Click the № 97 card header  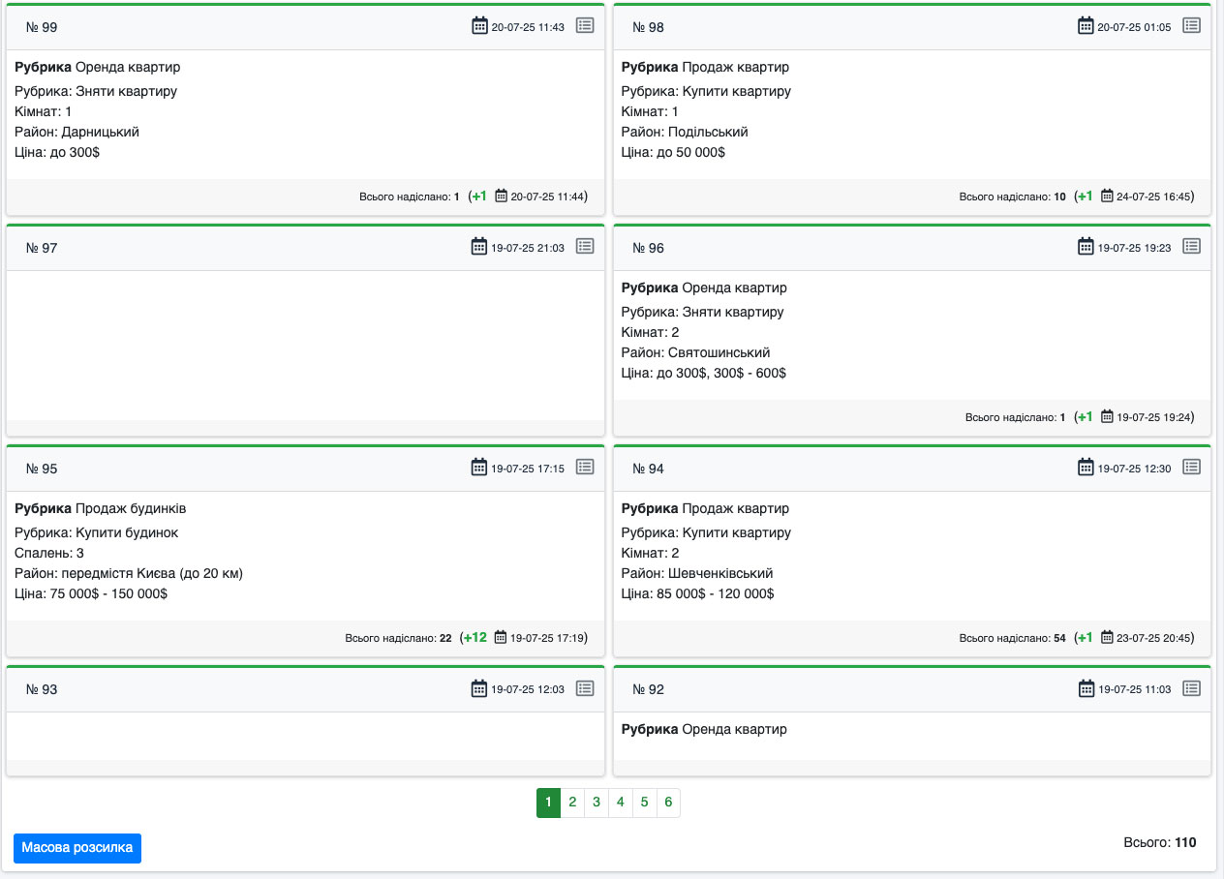[242, 248]
